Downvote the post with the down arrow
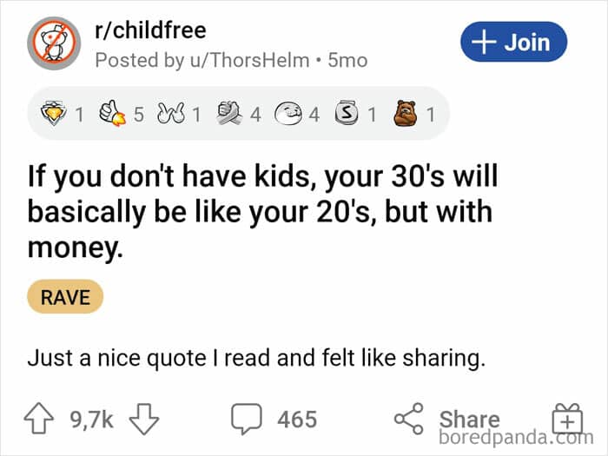The width and height of the screenshot is (608, 456). click(144, 420)
